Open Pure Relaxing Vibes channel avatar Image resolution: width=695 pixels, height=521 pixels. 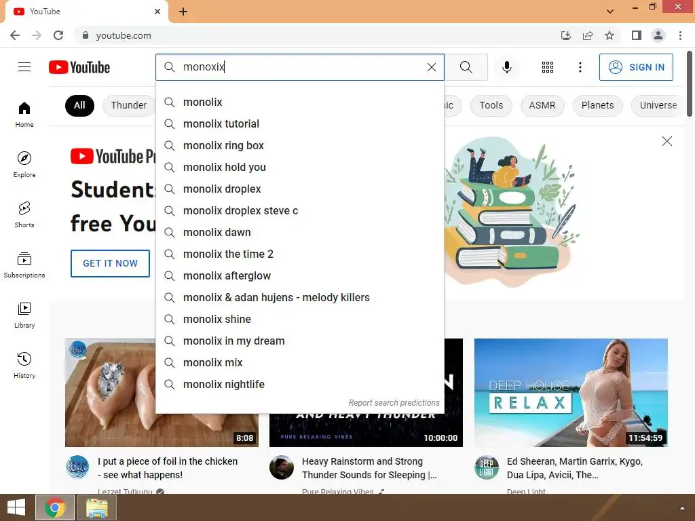pos(282,467)
